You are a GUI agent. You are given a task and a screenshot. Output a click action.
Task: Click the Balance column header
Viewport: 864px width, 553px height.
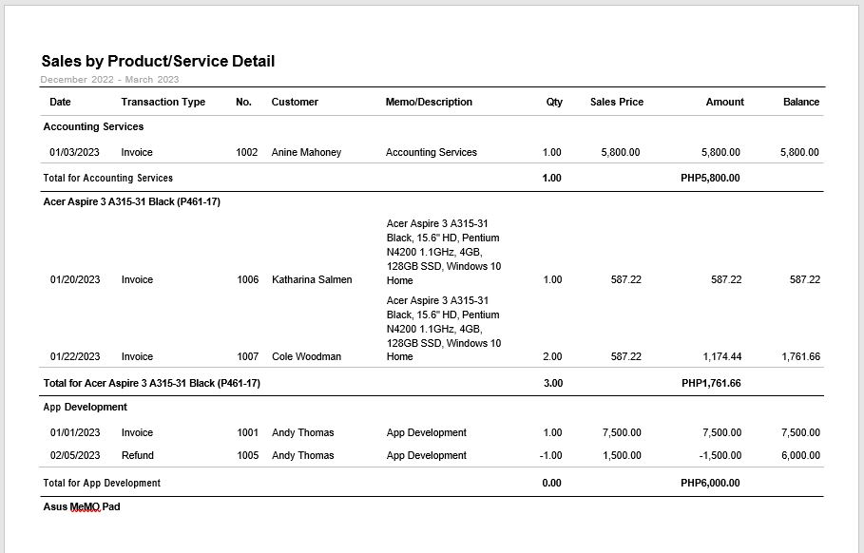tap(800, 102)
